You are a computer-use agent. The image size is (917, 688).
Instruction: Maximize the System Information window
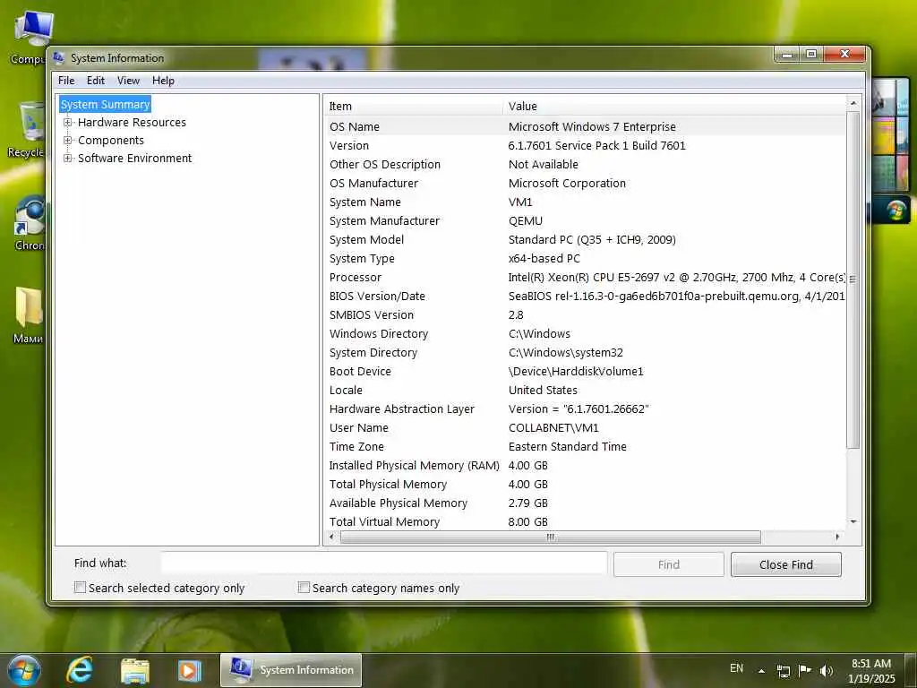tap(811, 55)
